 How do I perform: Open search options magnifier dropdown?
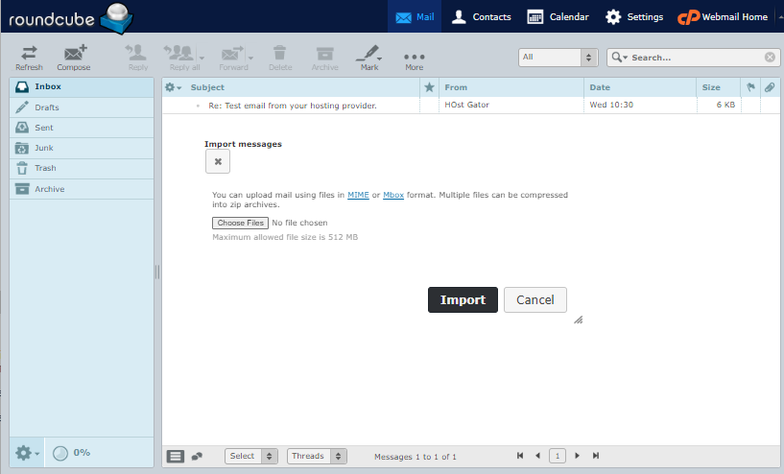[x=620, y=58]
